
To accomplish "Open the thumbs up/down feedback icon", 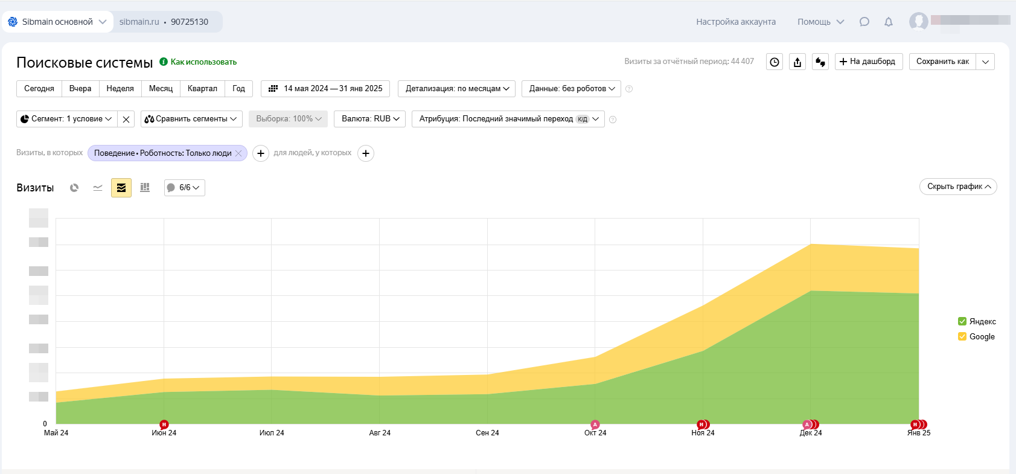I will (x=820, y=62).
